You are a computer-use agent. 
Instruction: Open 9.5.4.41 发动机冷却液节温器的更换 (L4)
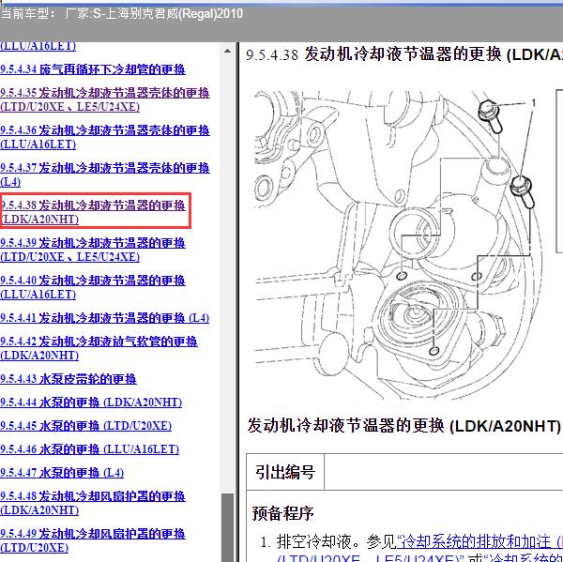coord(104,318)
